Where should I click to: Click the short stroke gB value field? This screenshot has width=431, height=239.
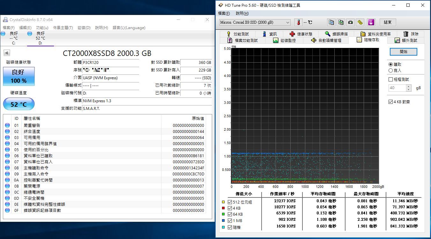tap(398, 88)
